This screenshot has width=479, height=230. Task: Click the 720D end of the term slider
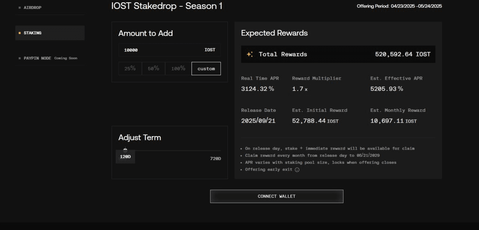tap(216, 159)
